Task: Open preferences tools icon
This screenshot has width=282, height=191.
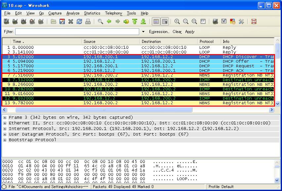Action: coord(241,21)
